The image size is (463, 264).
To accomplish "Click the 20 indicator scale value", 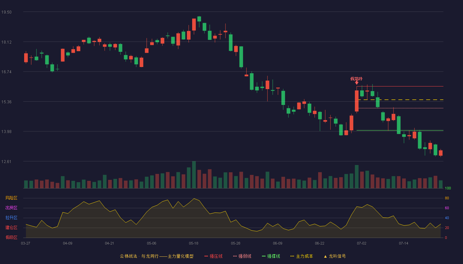I will [447, 228].
